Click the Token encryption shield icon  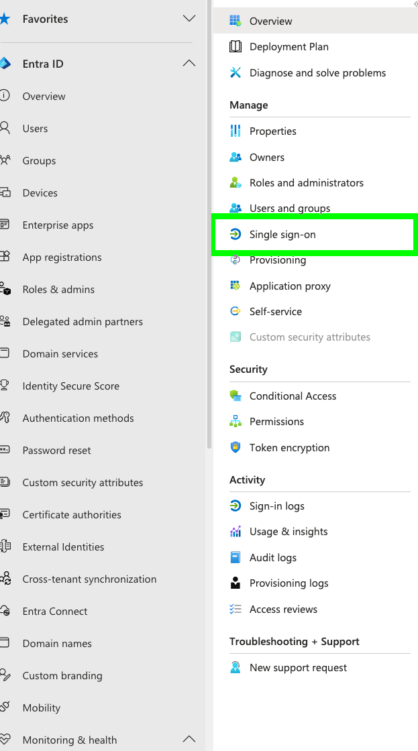click(x=235, y=447)
